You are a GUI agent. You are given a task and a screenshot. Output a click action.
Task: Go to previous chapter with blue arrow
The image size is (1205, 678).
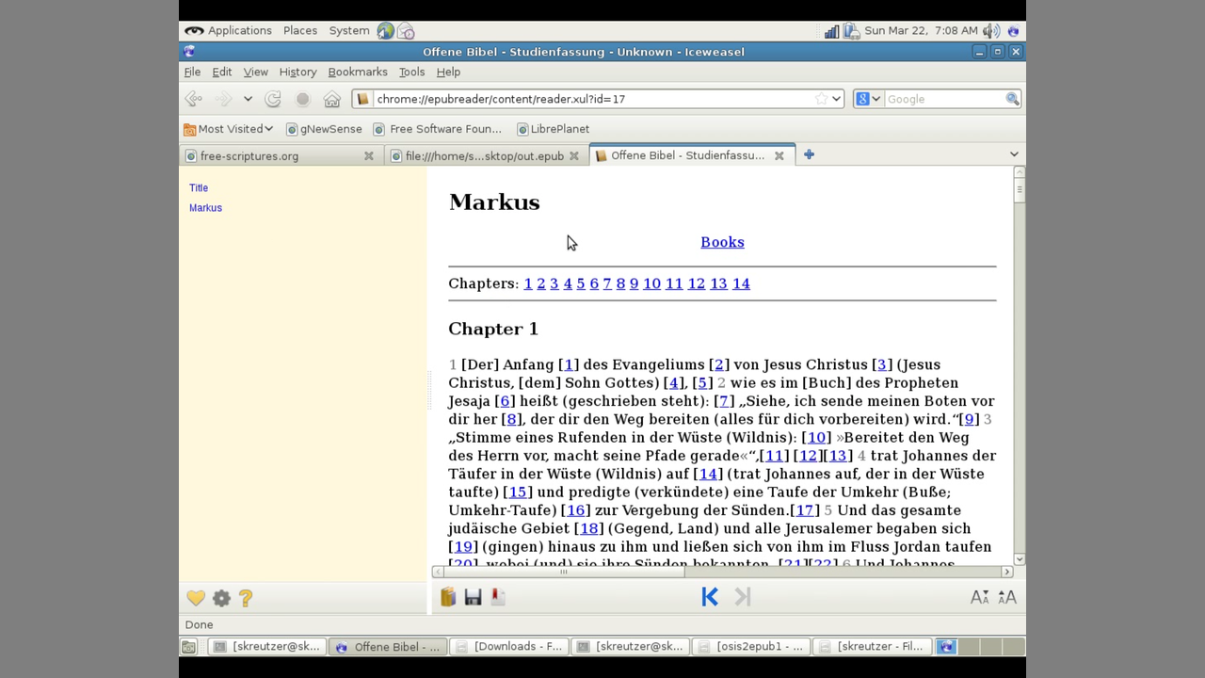click(x=710, y=597)
